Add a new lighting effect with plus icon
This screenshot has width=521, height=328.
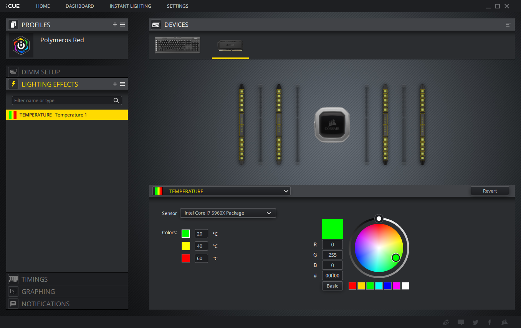click(x=115, y=84)
